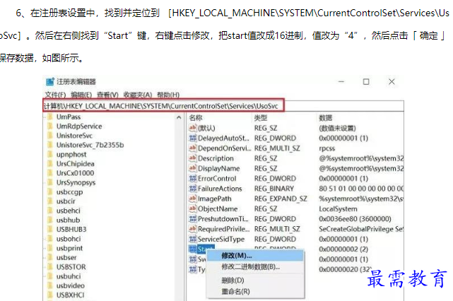Choose 修改(M)... from the context menu
The width and height of the screenshot is (453, 301).
pos(255,256)
